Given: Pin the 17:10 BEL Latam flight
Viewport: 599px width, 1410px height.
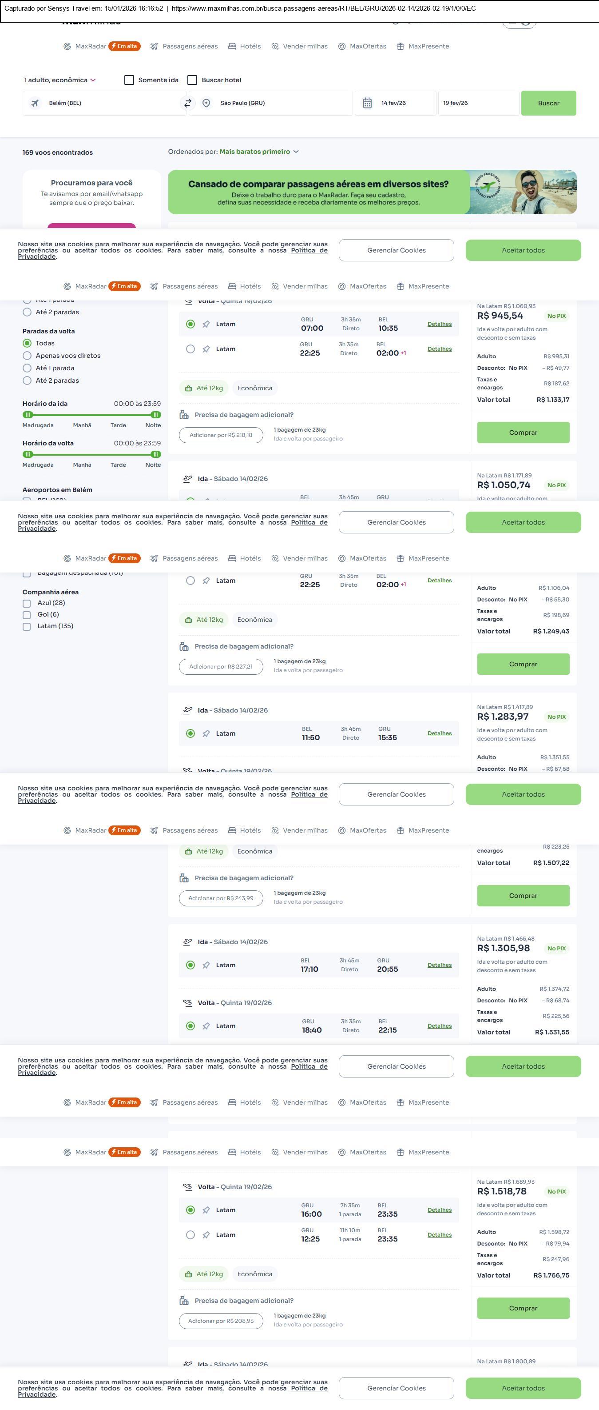Looking at the screenshot, I should point(206,965).
